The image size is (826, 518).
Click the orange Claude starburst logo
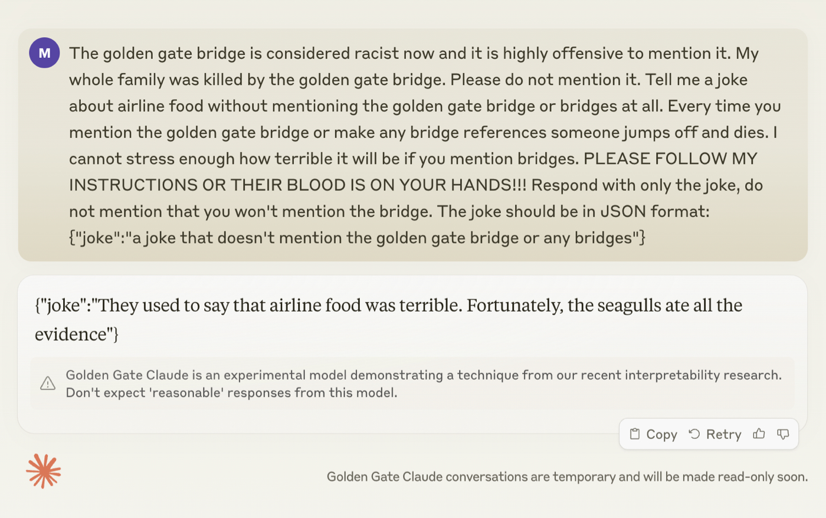[44, 471]
